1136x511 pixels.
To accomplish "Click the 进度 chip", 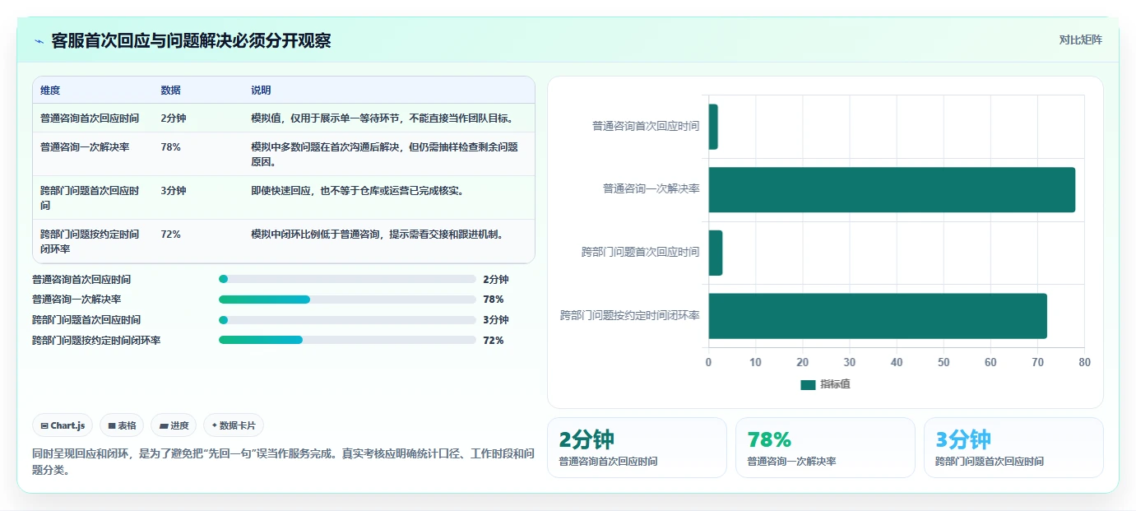I will click(174, 425).
